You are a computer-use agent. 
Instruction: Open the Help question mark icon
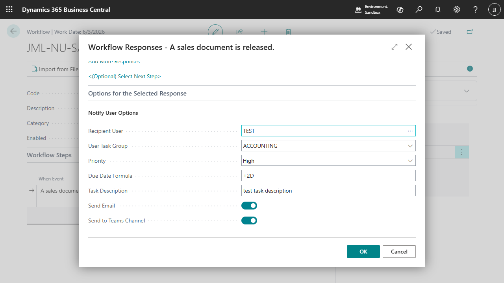coord(475,9)
